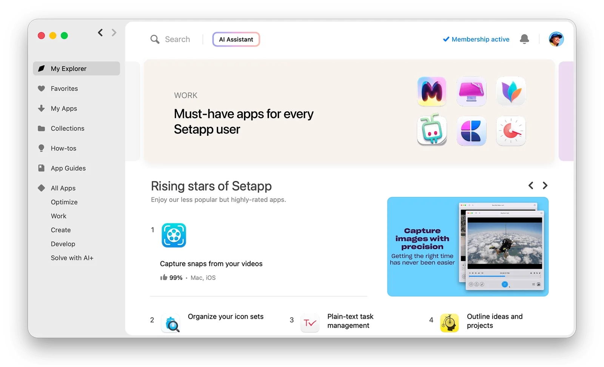This screenshot has height=367, width=604.
Task: Open the blue film reel capture app icon
Action: 174,235
